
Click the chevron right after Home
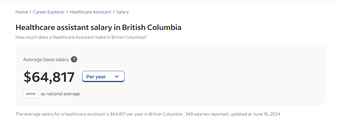(x=30, y=12)
